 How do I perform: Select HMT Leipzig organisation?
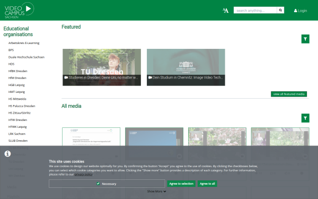coord(16,92)
